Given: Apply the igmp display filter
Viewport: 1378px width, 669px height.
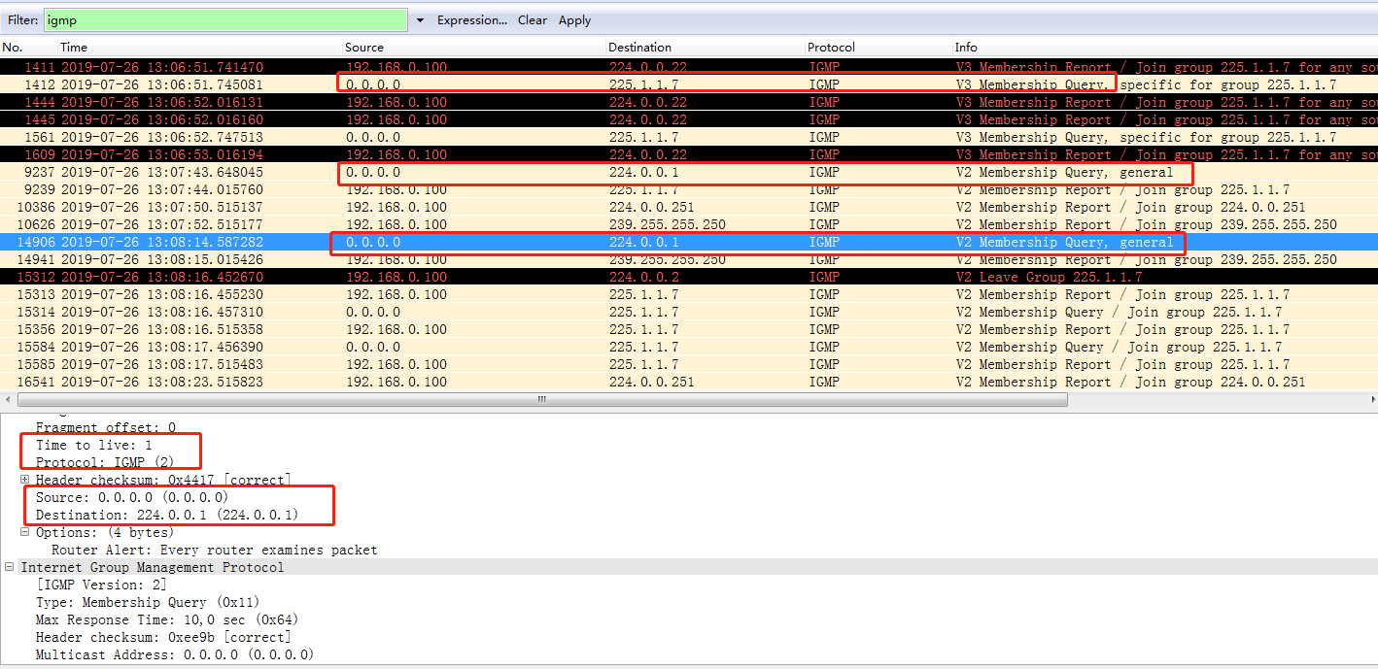Looking at the screenshot, I should point(573,19).
